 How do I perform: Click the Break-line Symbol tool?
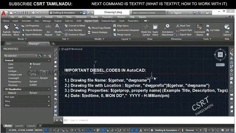pos(146,30)
